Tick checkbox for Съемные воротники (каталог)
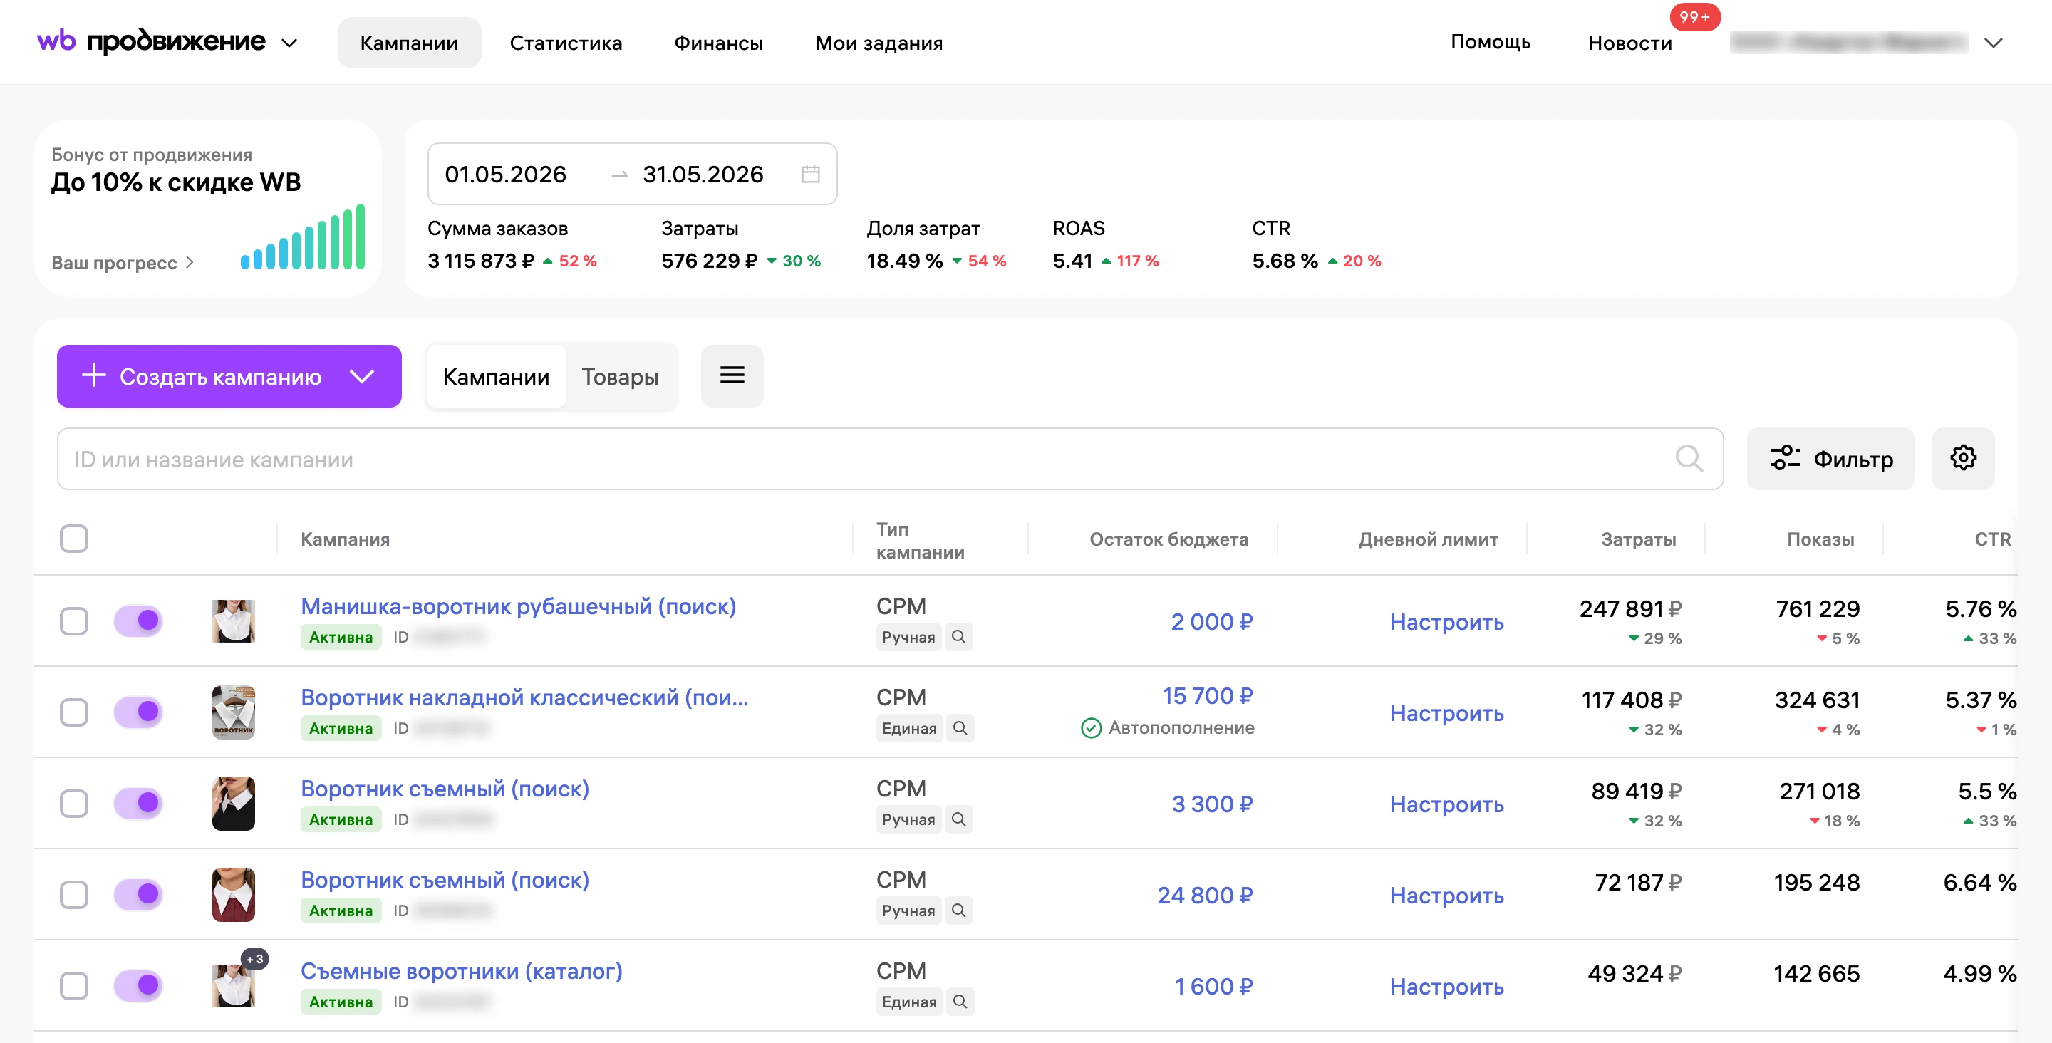The height and width of the screenshot is (1043, 2052). click(74, 985)
